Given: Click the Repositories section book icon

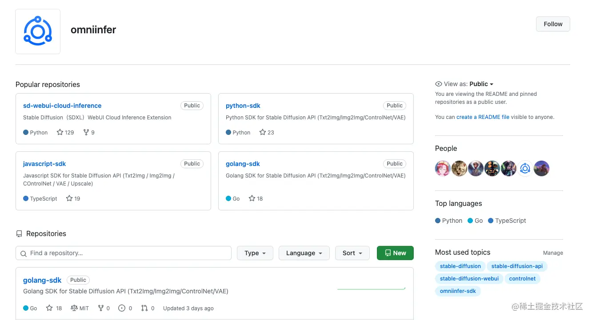Looking at the screenshot, I should pos(19,234).
